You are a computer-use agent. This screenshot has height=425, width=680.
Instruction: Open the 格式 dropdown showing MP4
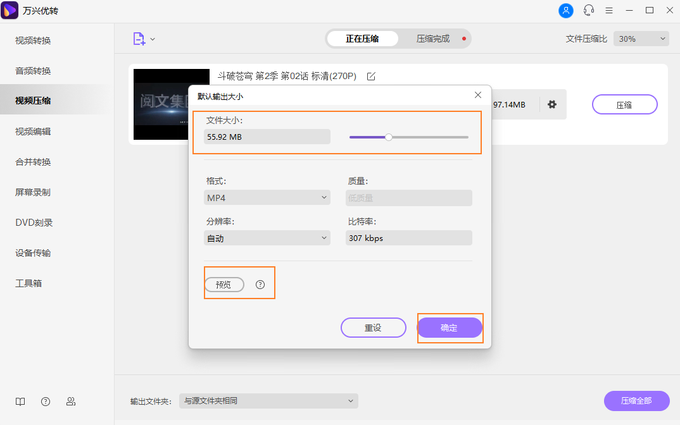[267, 197]
